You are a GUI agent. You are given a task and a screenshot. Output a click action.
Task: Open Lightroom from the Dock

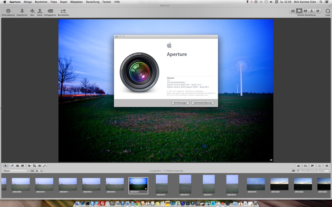point(188,203)
